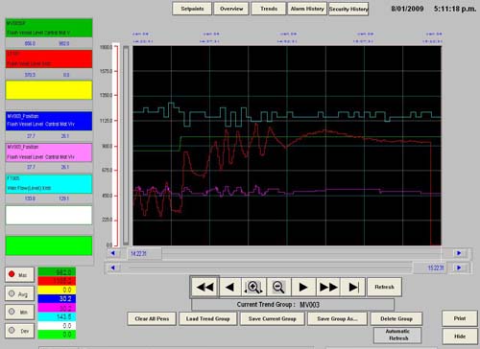480x349 pixels.
Task: Zoom out with the magnifier minus icon
Action: (x=278, y=287)
